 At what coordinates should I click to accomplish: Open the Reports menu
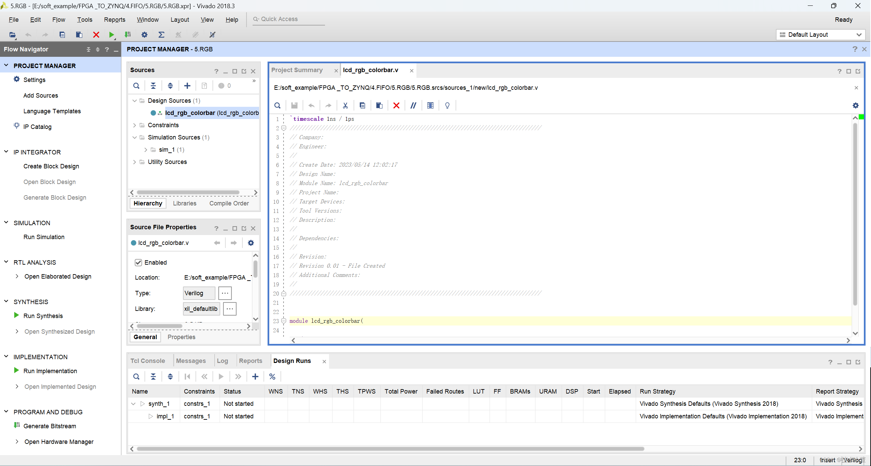pos(115,20)
